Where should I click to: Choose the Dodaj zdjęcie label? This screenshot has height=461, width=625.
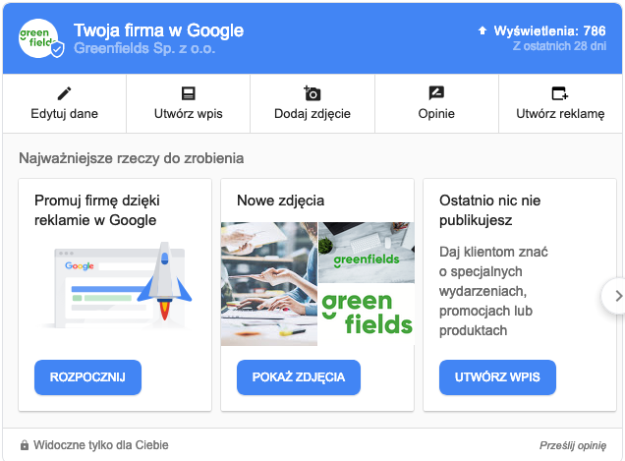pyautogui.click(x=312, y=114)
